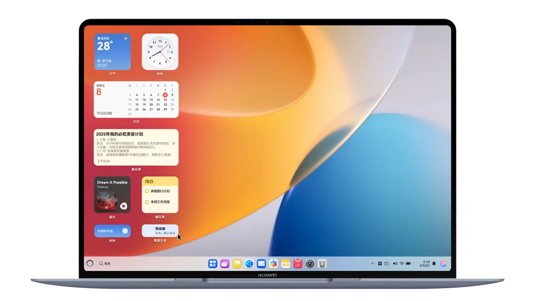Image resolution: width=535 pixels, height=301 pixels.
Task: Check the battery status icon
Action: point(408,263)
